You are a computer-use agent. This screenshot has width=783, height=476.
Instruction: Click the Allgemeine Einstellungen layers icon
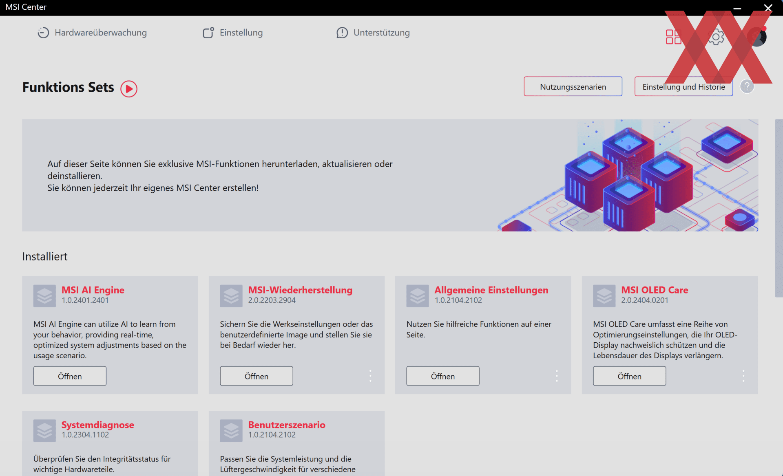click(418, 296)
